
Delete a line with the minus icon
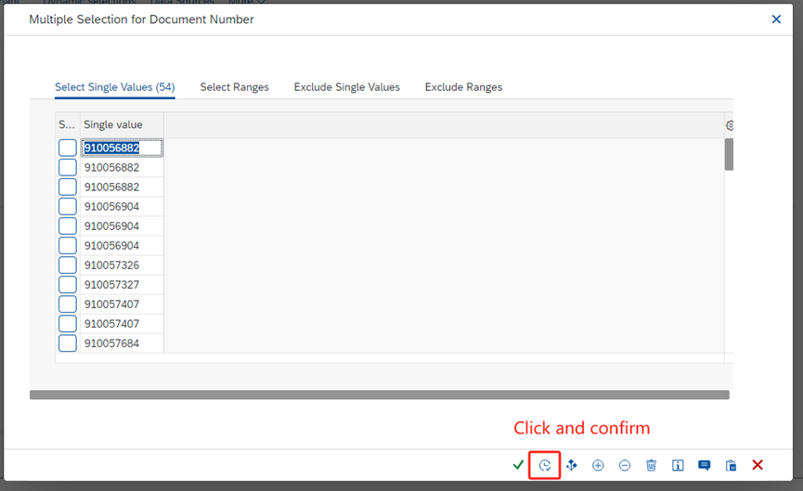click(625, 465)
